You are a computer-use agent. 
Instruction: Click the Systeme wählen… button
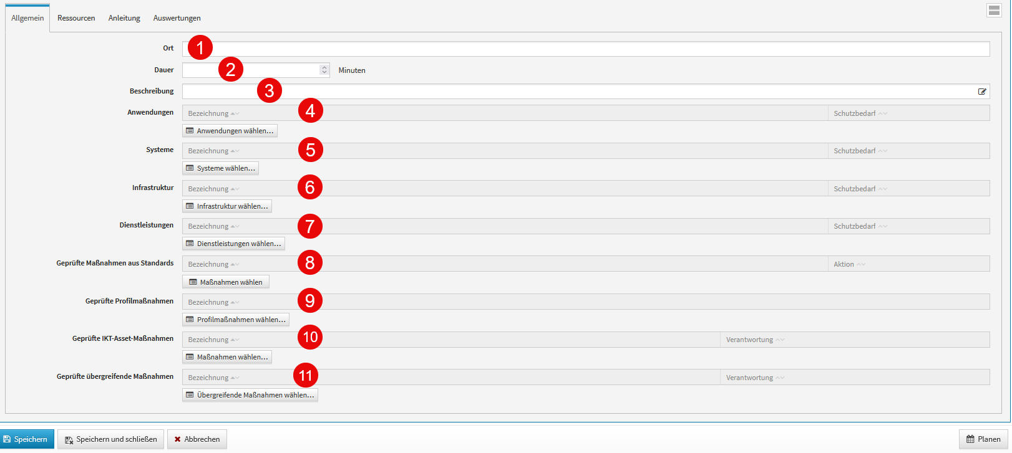(x=220, y=168)
